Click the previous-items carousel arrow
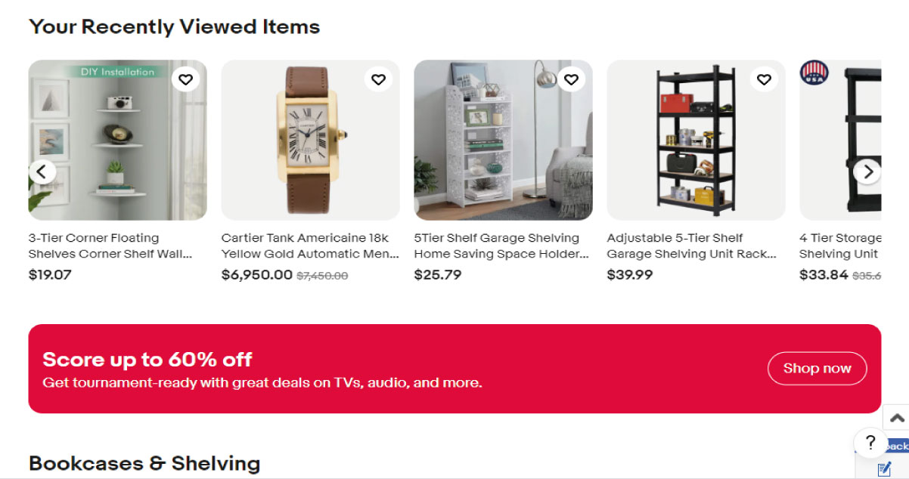909x479 pixels. point(42,172)
